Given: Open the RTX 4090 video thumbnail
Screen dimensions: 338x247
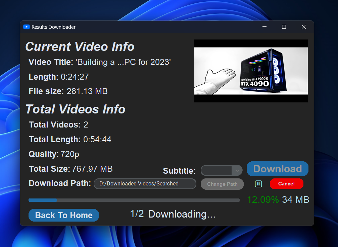Looking at the screenshot, I should 251,71.
